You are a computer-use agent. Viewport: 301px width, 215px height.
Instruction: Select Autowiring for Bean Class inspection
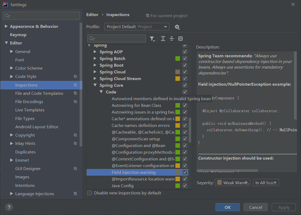(136, 105)
